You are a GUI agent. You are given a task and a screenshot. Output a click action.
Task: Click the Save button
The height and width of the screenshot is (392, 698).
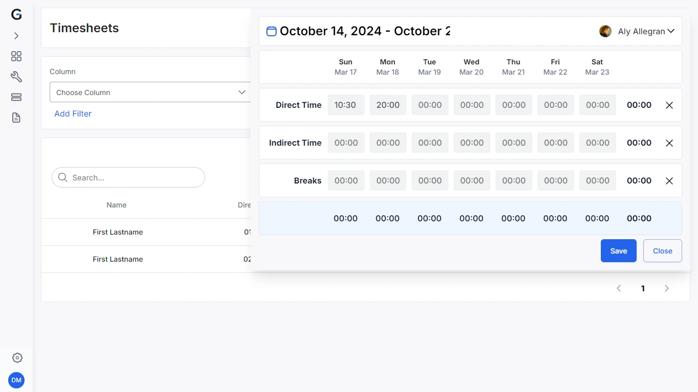pos(619,251)
